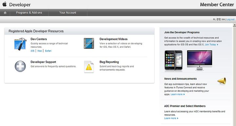Click the News and Announcements heading

coord(181,79)
